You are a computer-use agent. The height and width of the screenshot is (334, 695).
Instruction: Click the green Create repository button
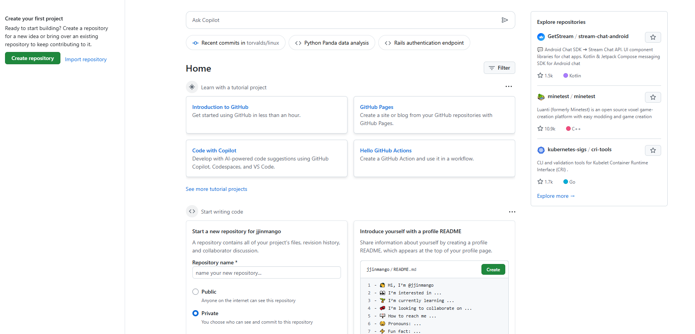33,58
